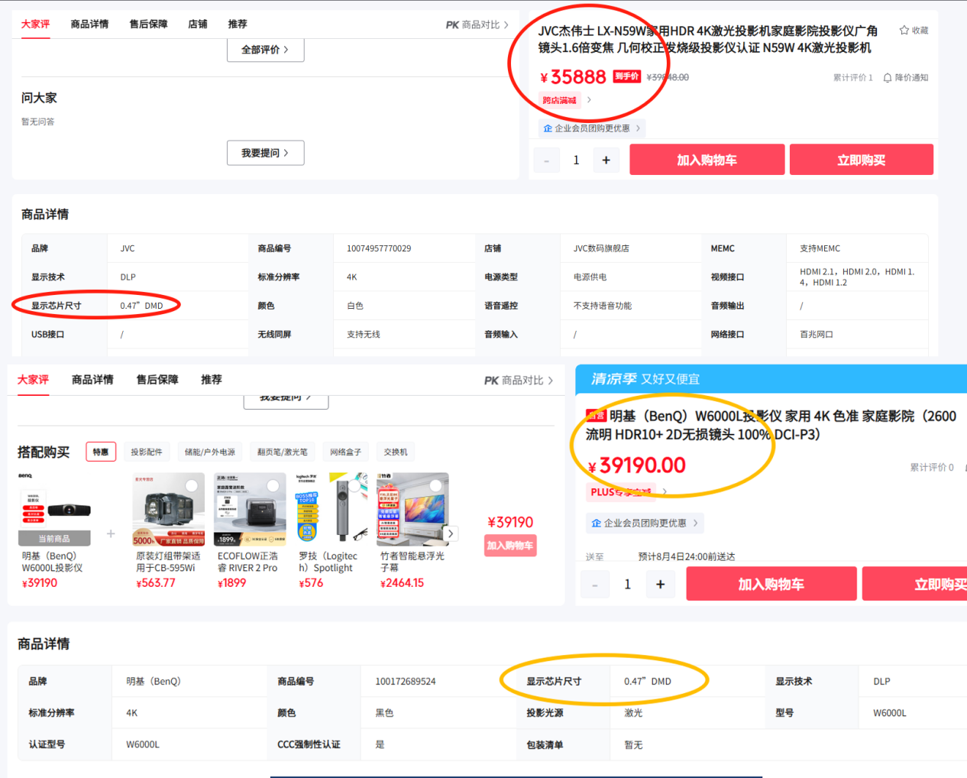
Task: Click the JVC quantity field showing 1
Action: pyautogui.click(x=576, y=160)
